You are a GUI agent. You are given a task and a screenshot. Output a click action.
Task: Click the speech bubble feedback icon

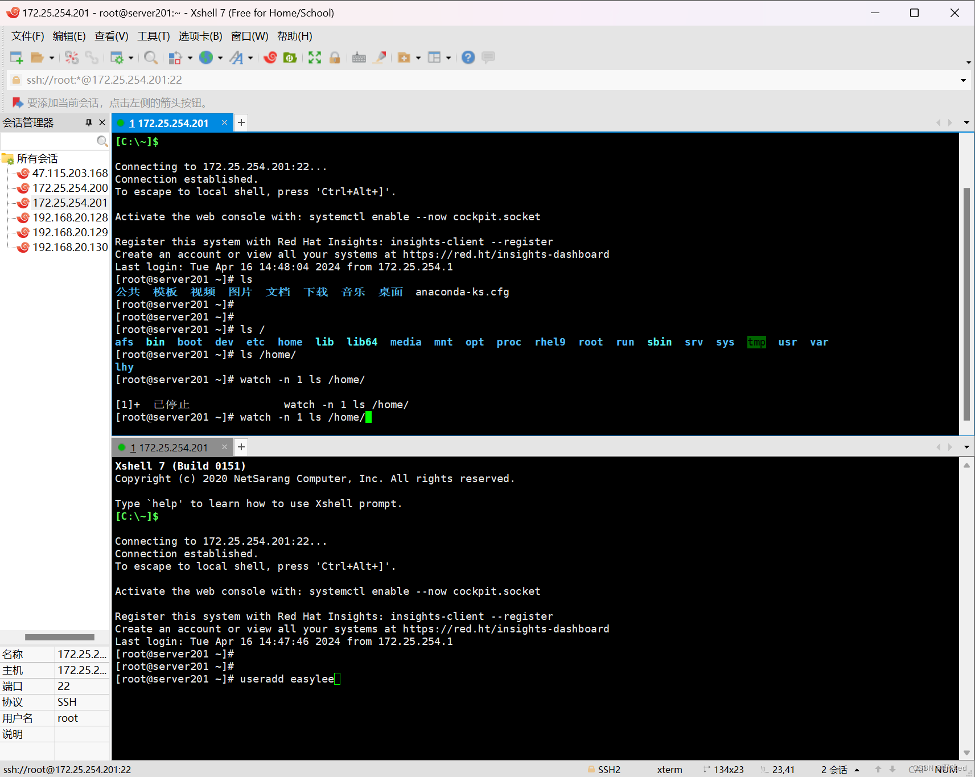coord(488,57)
